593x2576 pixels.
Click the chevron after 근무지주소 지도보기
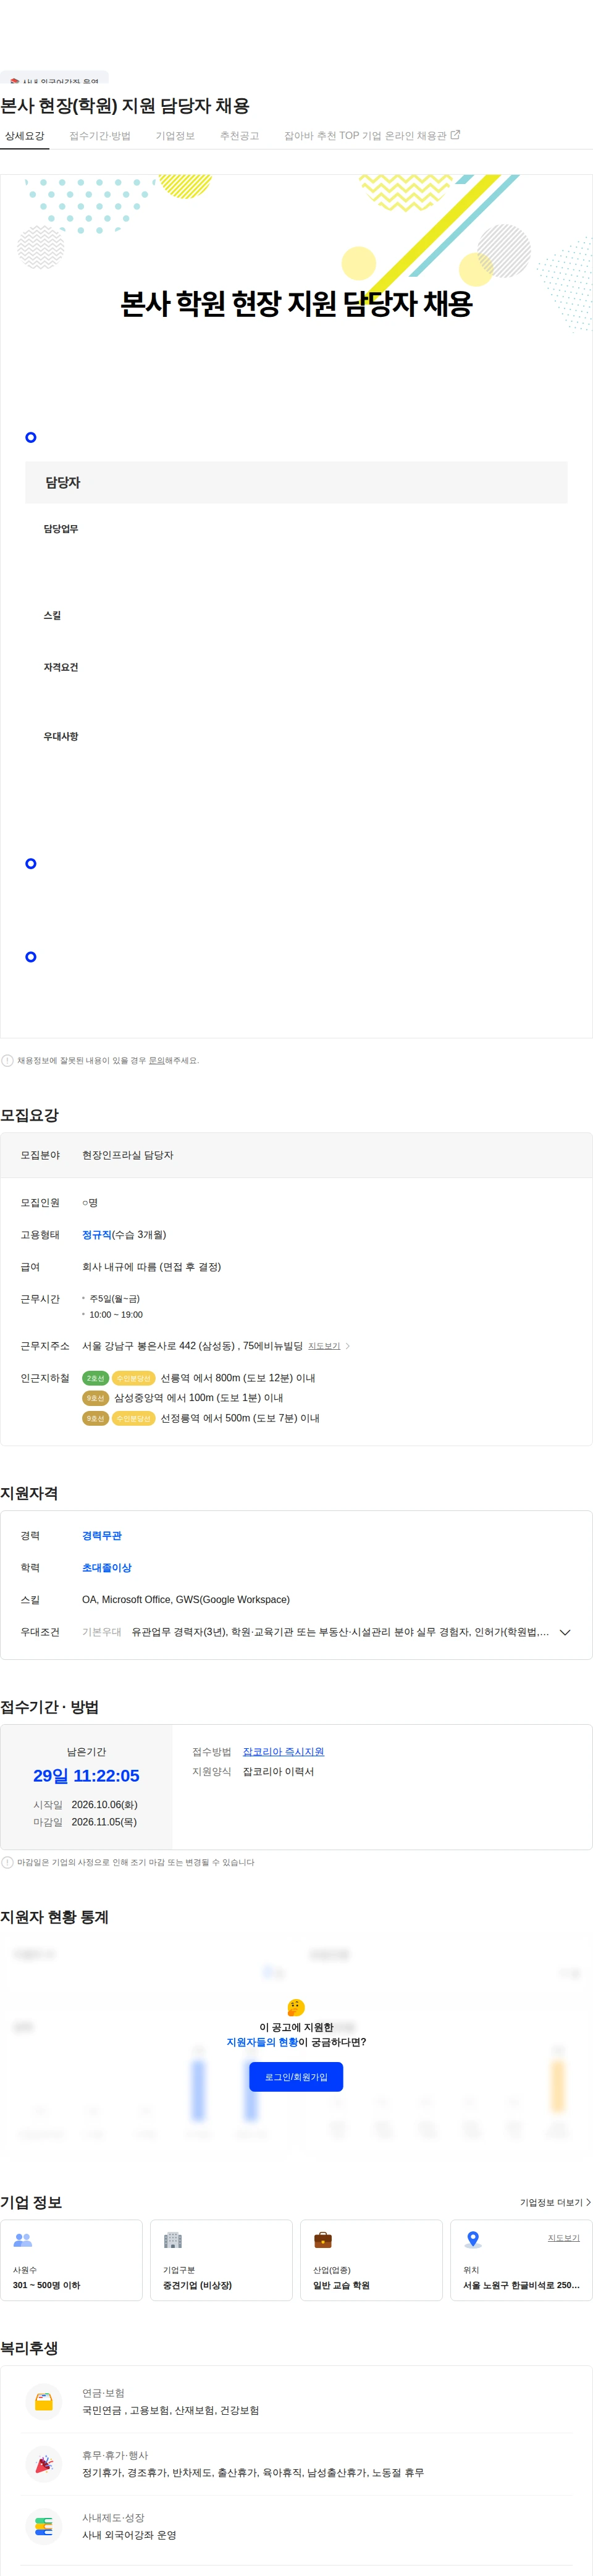coord(347,1346)
